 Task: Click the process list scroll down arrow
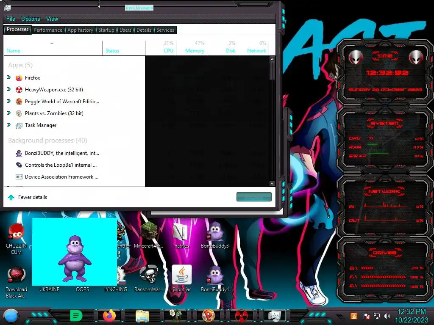point(272,183)
